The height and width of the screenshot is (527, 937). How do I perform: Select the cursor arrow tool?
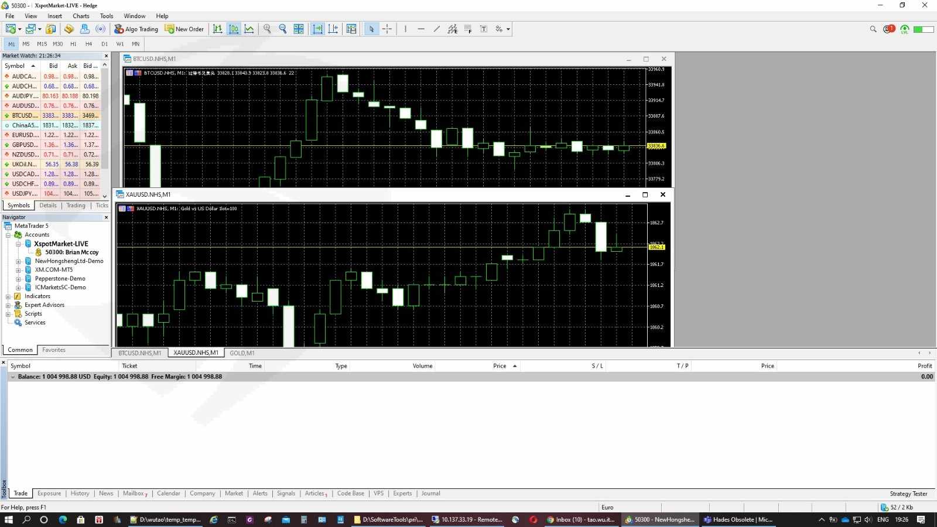[371, 29]
